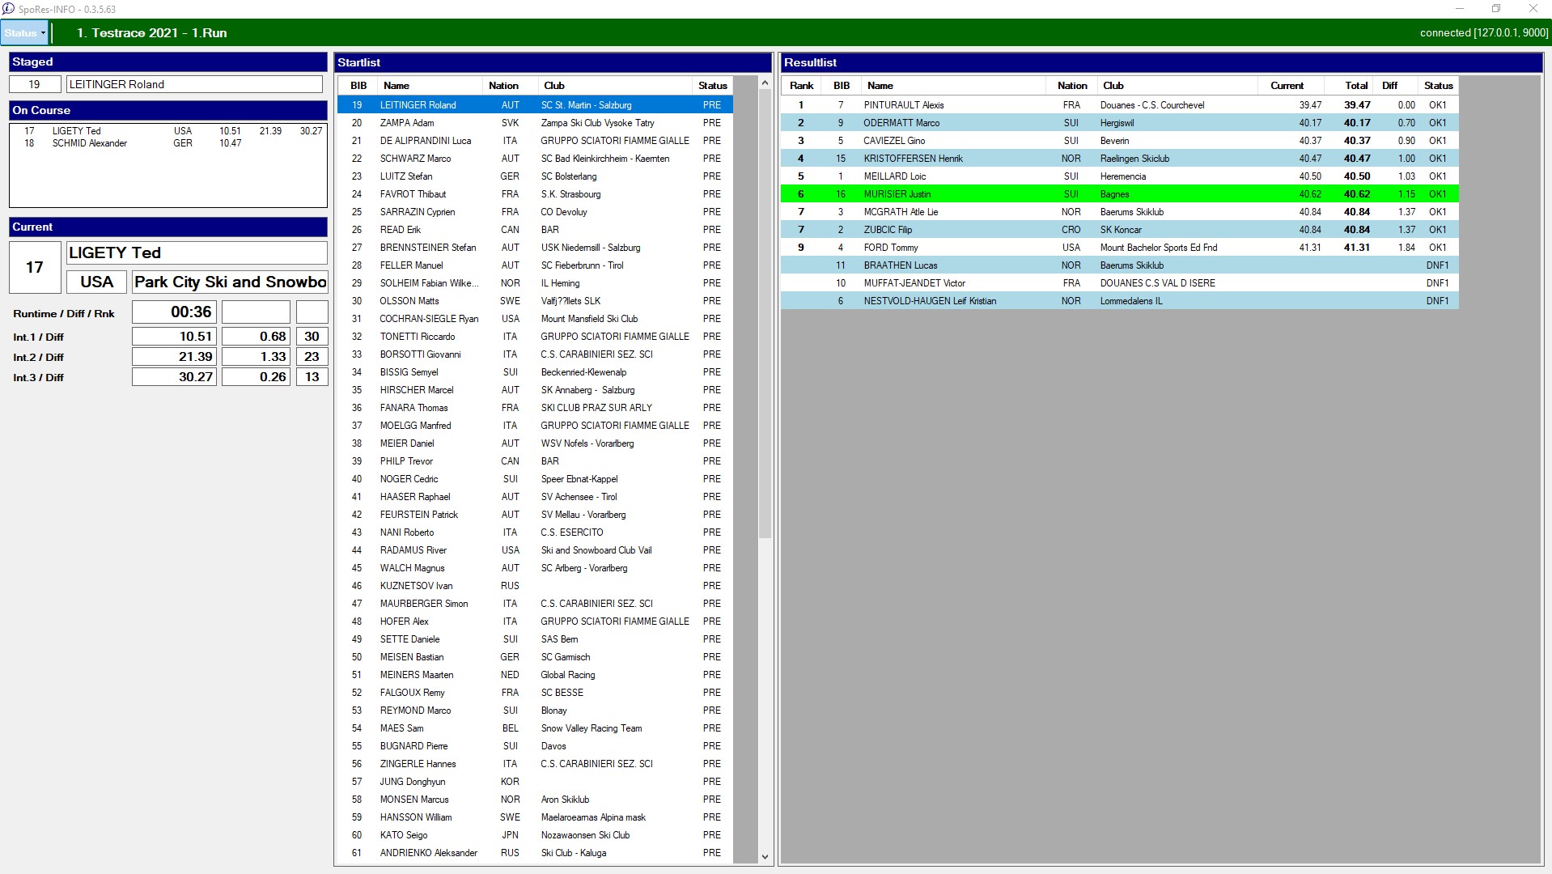
Task: Select startlist row SARRAZIN Cyprien
Action: pos(535,212)
